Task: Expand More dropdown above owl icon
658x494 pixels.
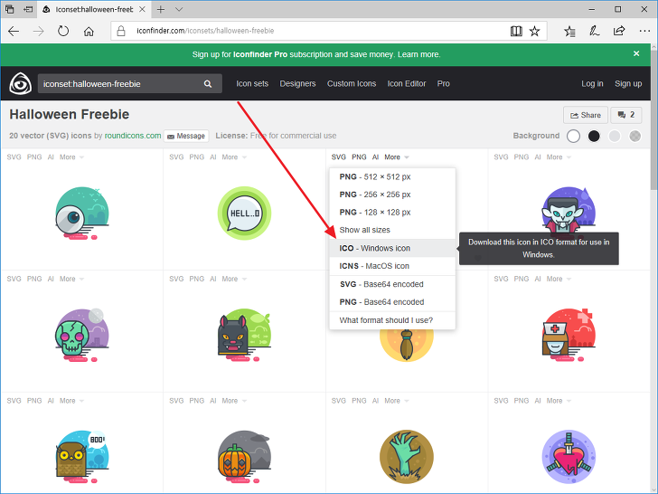Action: coord(71,401)
